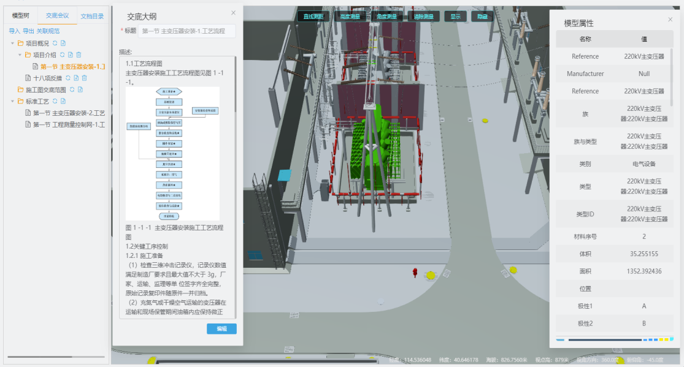Click the add-document icon beside 项目介绍
684x367 pixels.
[x=70, y=55]
